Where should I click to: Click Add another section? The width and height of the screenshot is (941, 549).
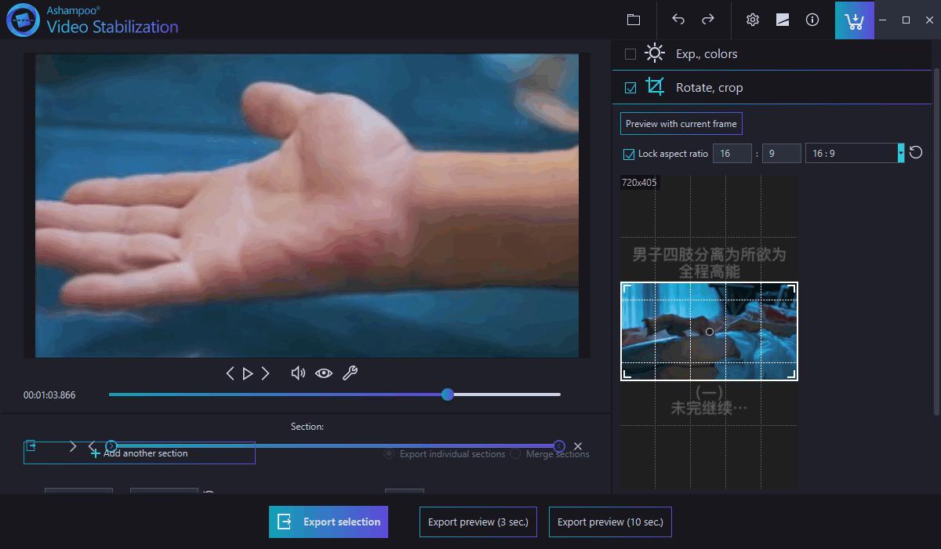(x=140, y=453)
